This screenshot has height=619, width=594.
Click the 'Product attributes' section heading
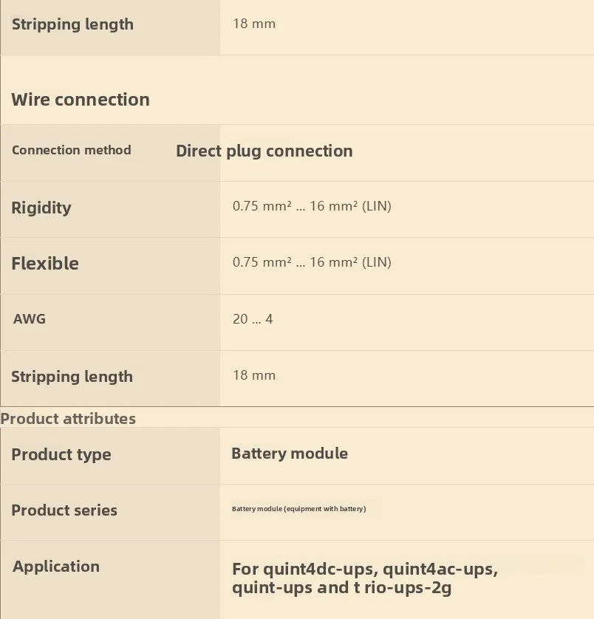(68, 419)
